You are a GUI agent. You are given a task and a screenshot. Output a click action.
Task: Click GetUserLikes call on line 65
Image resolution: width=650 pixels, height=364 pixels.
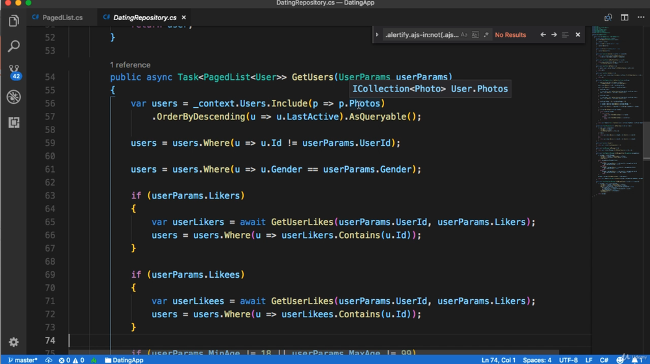point(302,222)
